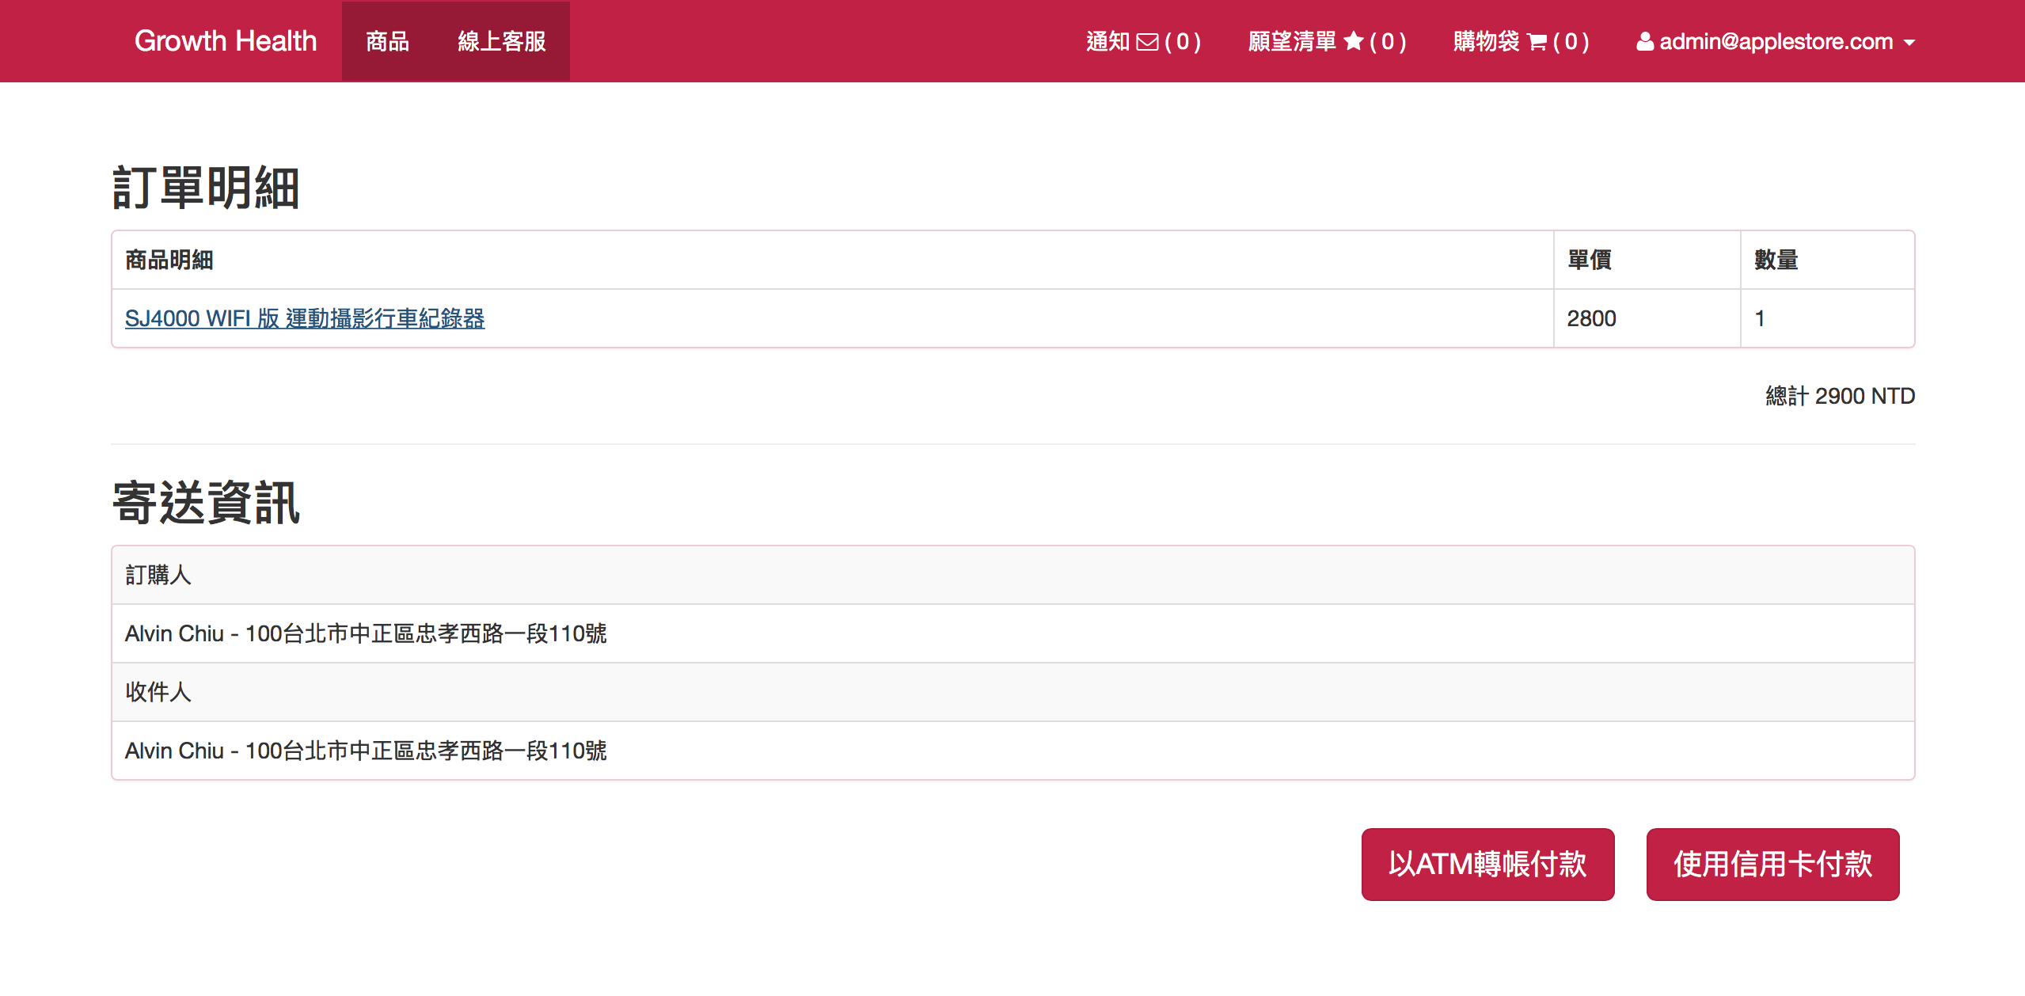Click the 2800 unit price cell
Viewport: 2025px width, 996px height.
click(1591, 318)
